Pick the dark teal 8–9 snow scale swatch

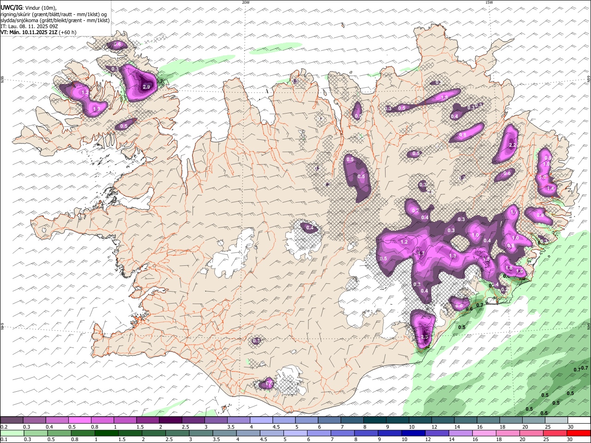pyautogui.click(x=374, y=420)
